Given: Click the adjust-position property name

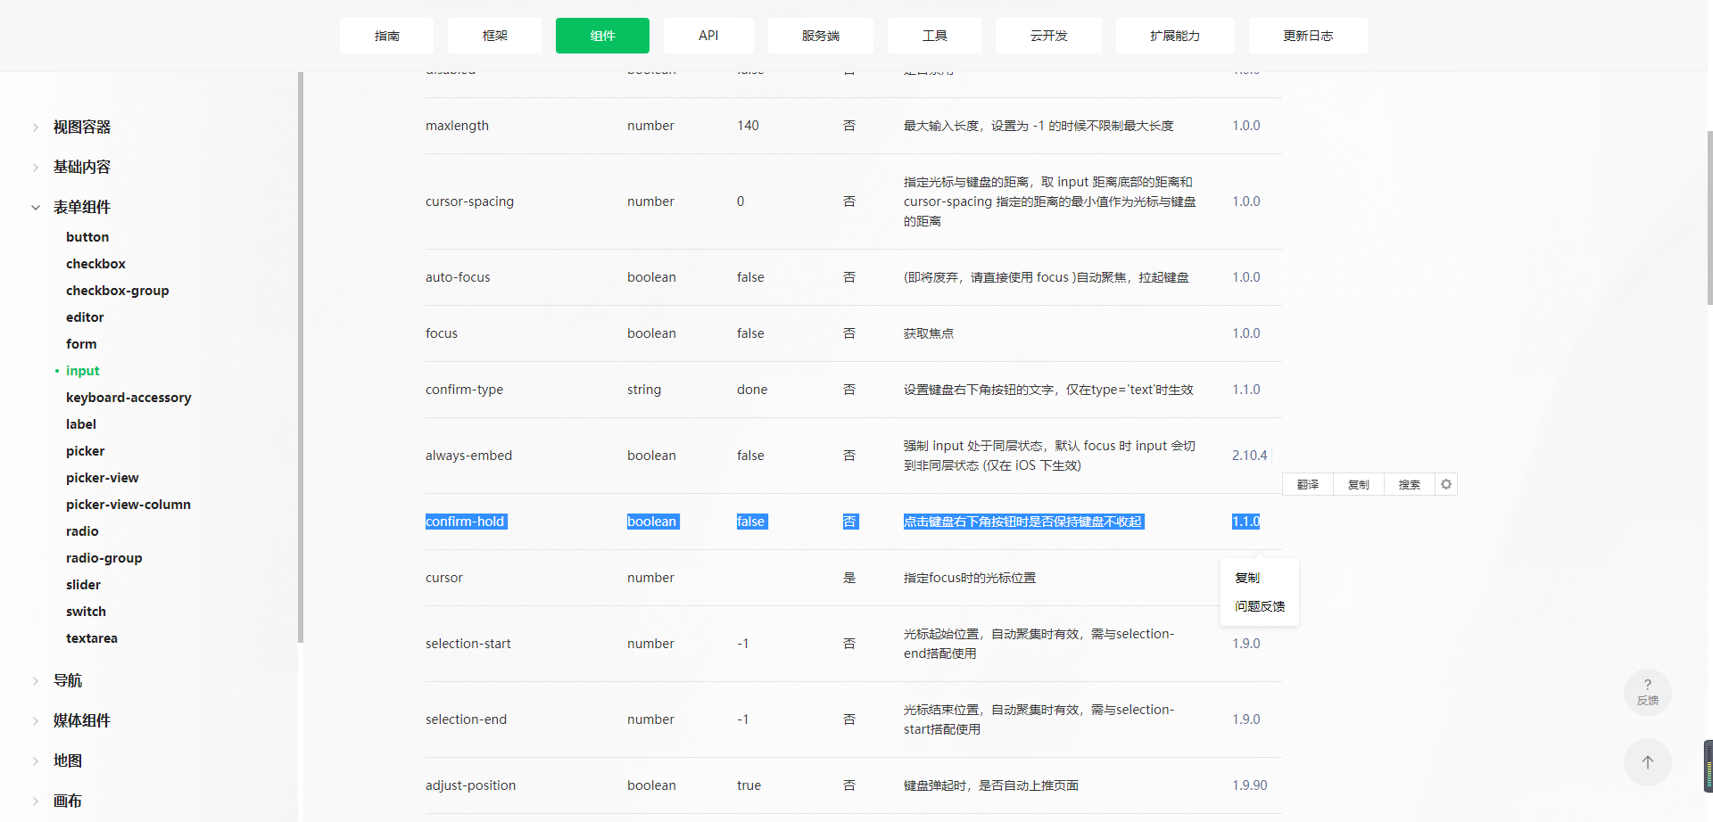Looking at the screenshot, I should click(470, 785).
